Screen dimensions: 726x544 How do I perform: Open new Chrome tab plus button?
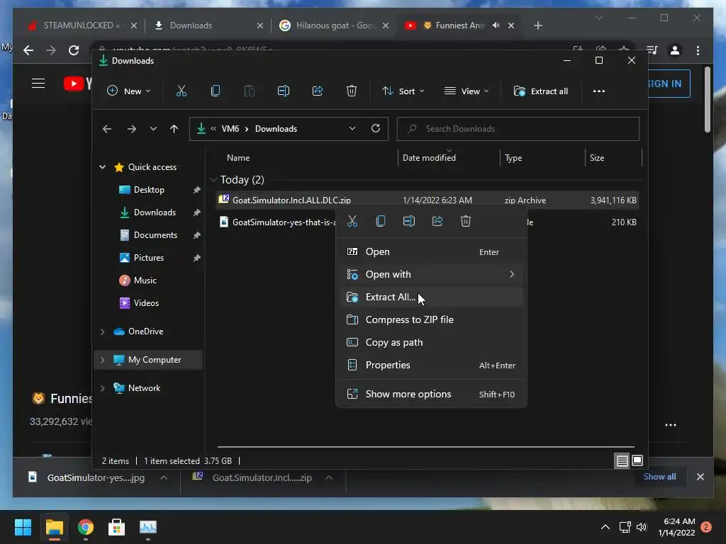tap(537, 25)
